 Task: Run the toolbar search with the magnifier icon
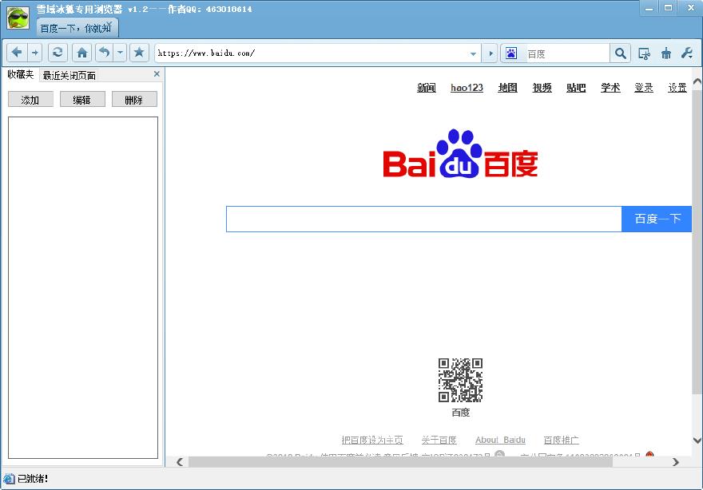click(x=621, y=53)
